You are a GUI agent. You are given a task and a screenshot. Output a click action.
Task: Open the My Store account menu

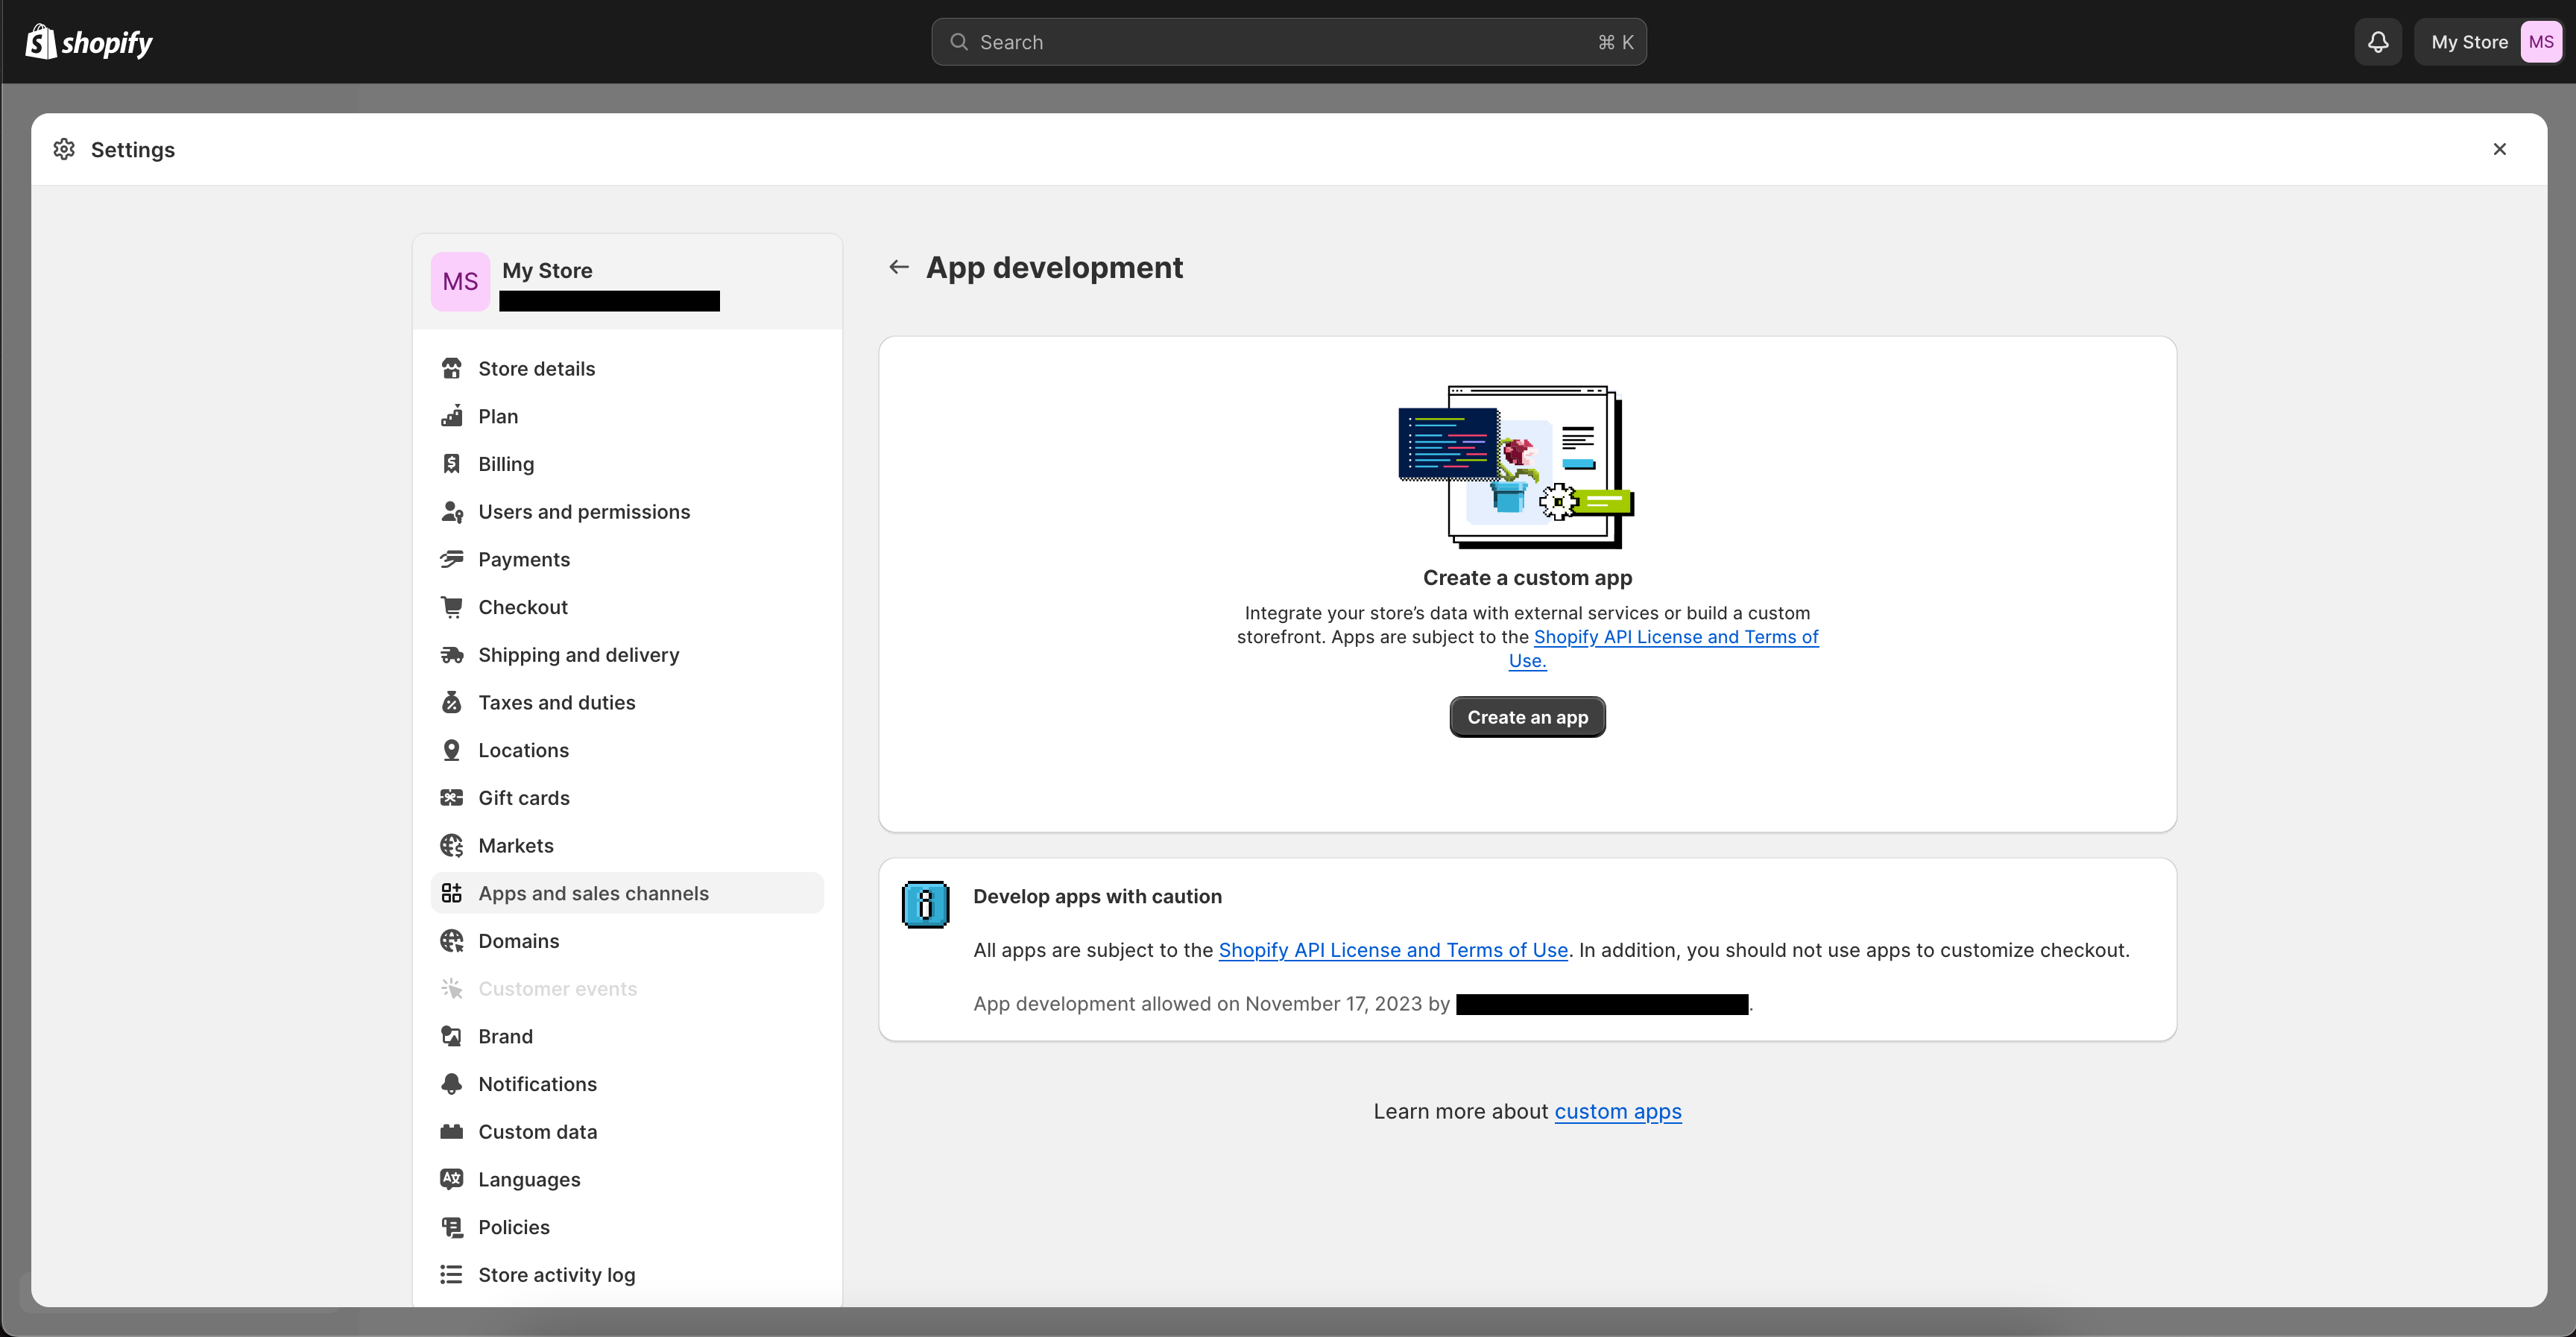point(2469,41)
